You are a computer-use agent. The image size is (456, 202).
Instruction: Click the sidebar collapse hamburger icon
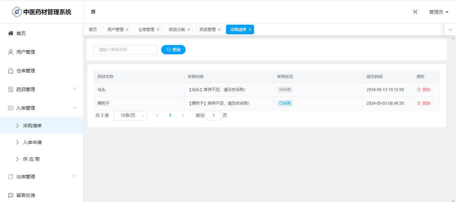93,12
